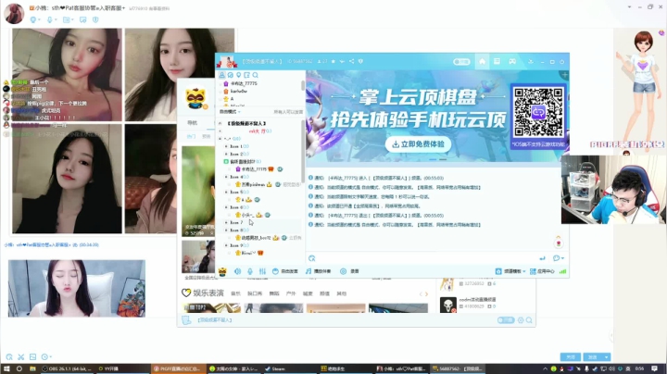Viewport: 667px width, 374px height.
Task: Open the game controller icon in channel header
Action: pos(512,61)
